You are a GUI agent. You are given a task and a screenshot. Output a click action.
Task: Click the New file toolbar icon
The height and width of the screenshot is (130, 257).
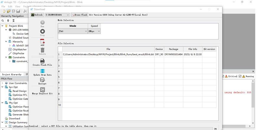[x=4, y=11]
